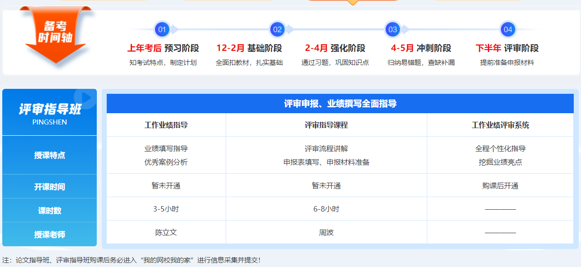Click teacher name 陈立文
The image size is (581, 267).
coord(166,233)
